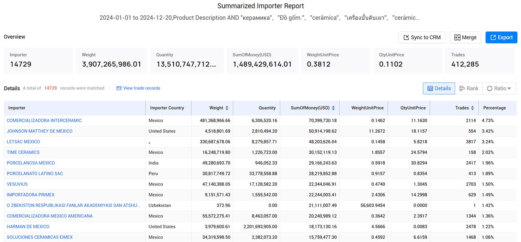The image size is (521, 242).
Task: Switch to the Details view tab
Action: 439,88
